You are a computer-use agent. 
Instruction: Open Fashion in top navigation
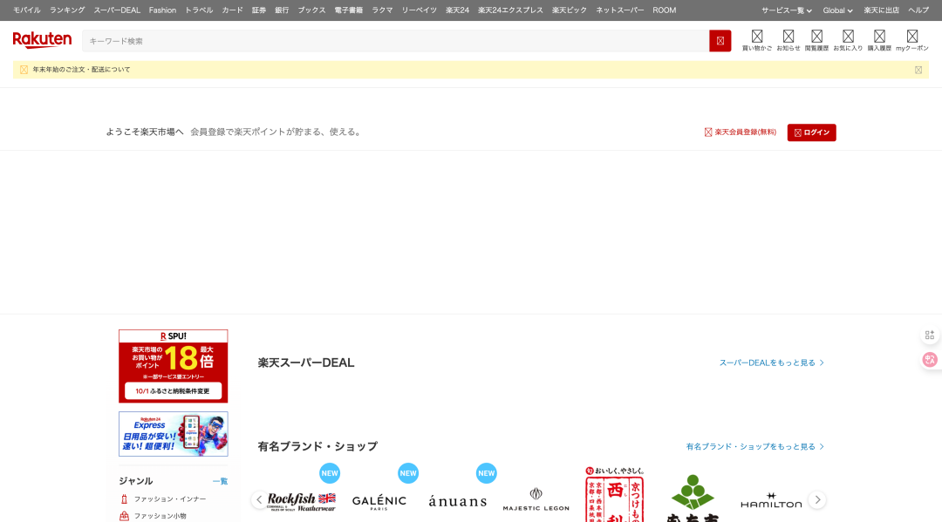tap(162, 10)
